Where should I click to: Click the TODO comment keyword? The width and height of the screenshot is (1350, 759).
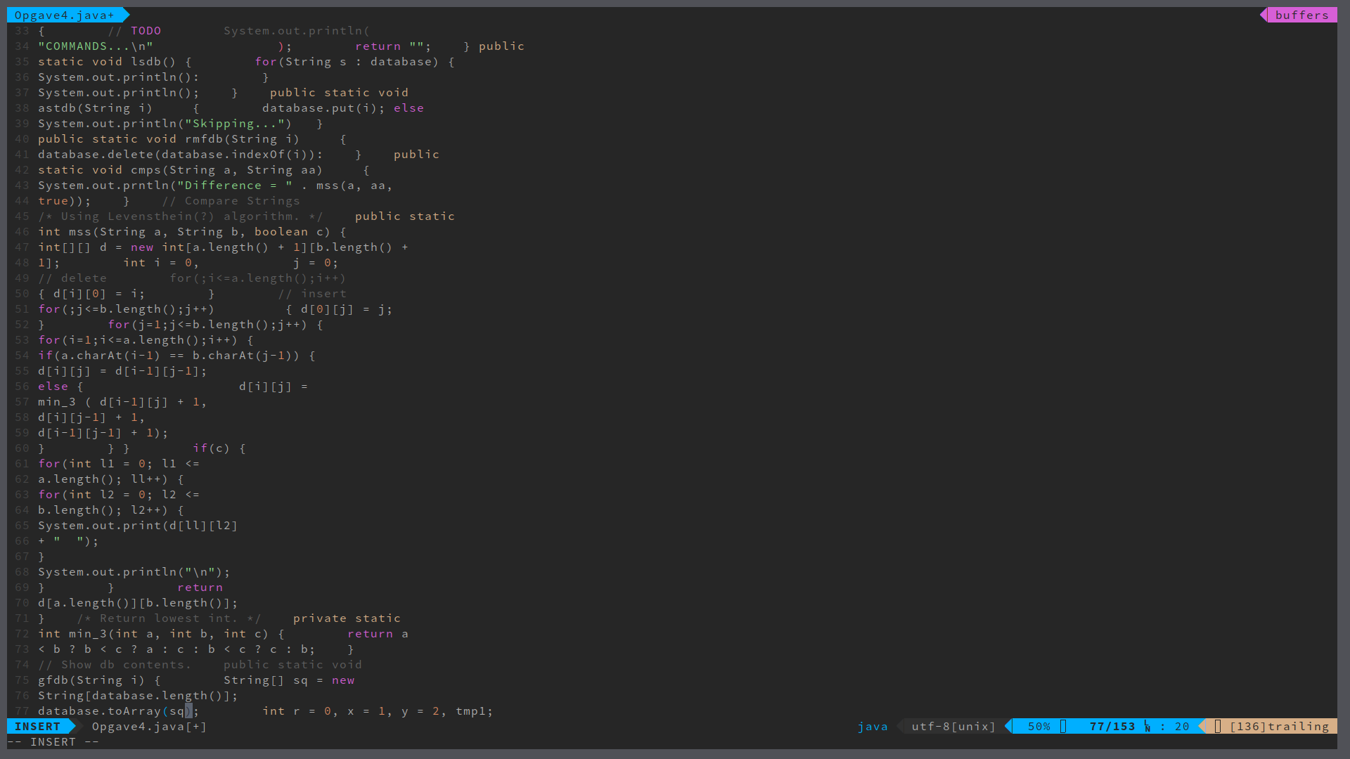coord(146,31)
